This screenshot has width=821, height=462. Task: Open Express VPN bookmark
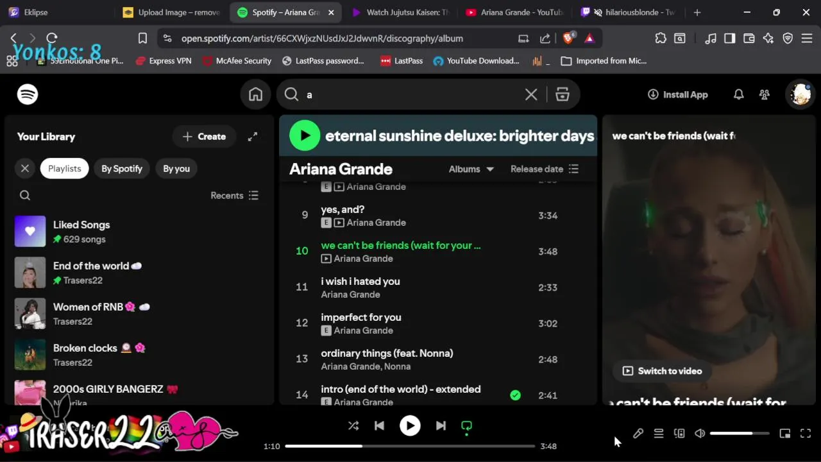[164, 61]
